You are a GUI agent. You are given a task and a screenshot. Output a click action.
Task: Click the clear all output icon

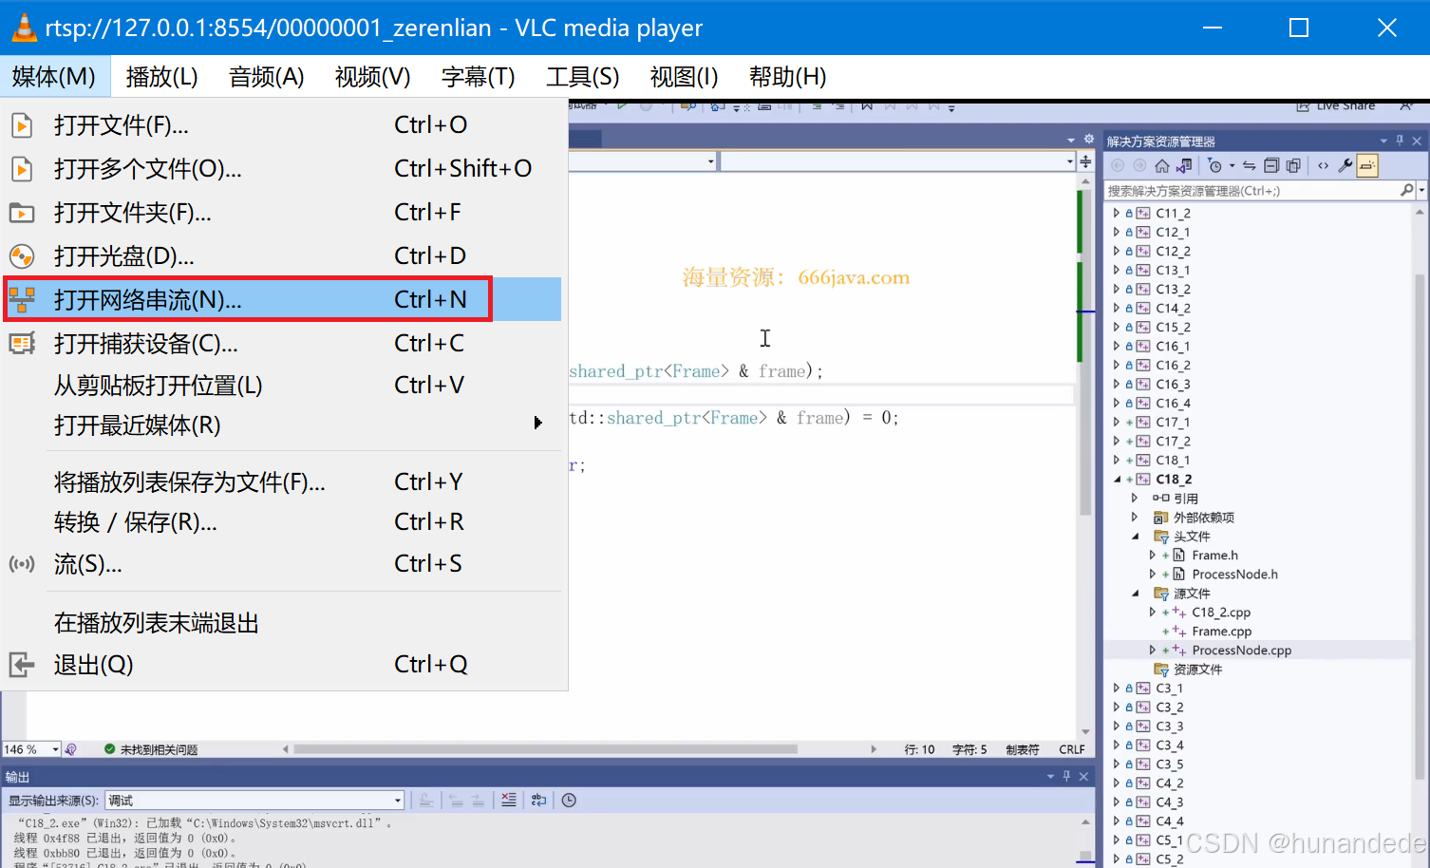tap(509, 801)
